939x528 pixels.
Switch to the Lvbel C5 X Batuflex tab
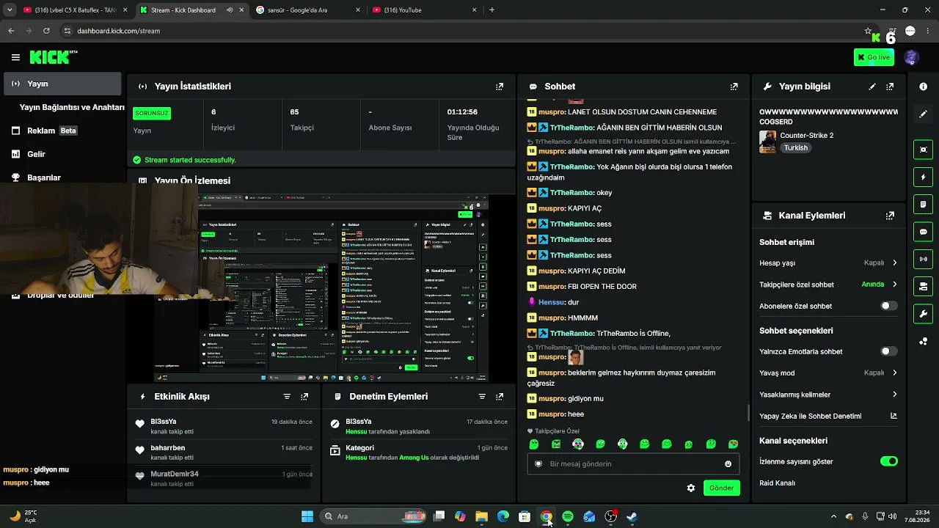pyautogui.click(x=76, y=10)
